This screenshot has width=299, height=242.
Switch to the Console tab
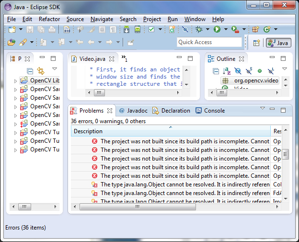(210, 111)
